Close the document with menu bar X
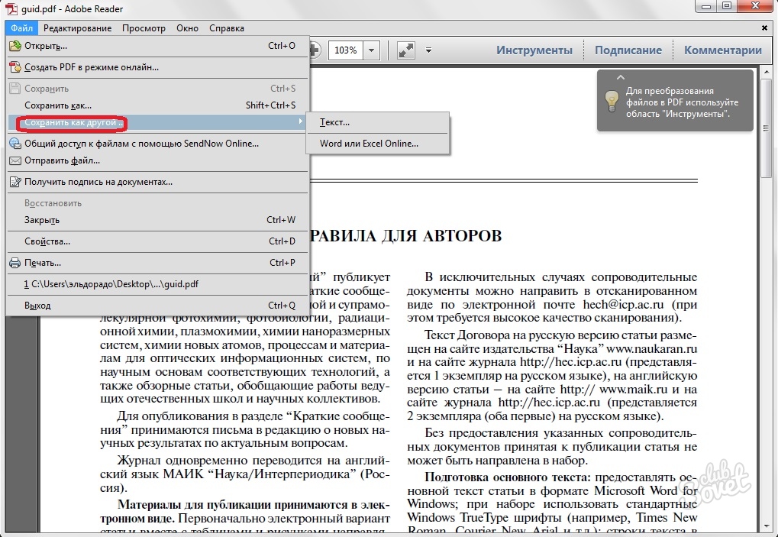The width and height of the screenshot is (778, 537). coord(764,28)
